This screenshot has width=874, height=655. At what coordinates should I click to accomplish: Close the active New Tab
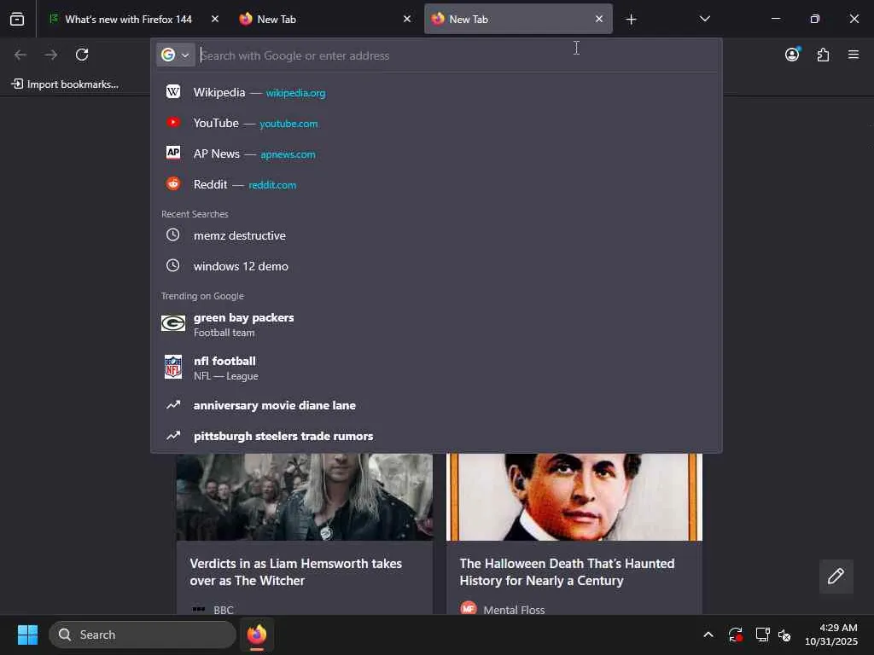(x=599, y=19)
